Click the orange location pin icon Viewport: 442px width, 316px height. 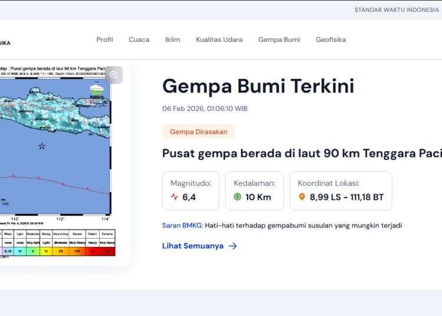pos(302,197)
